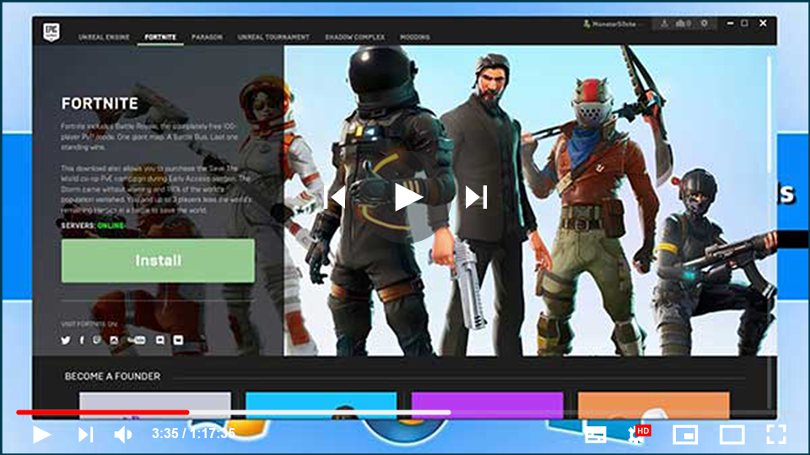Image resolution: width=810 pixels, height=455 pixels.
Task: Click the large center play button
Action: click(x=408, y=197)
